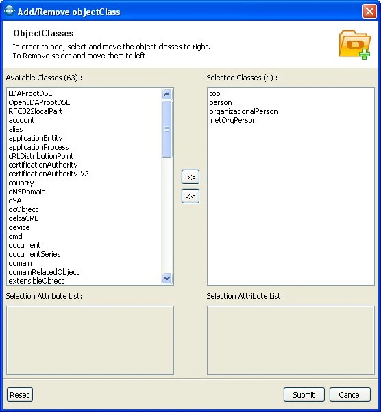Viewport: 381px width, 412px height.
Task: Click the folder-plus icon in the header
Action: point(354,45)
